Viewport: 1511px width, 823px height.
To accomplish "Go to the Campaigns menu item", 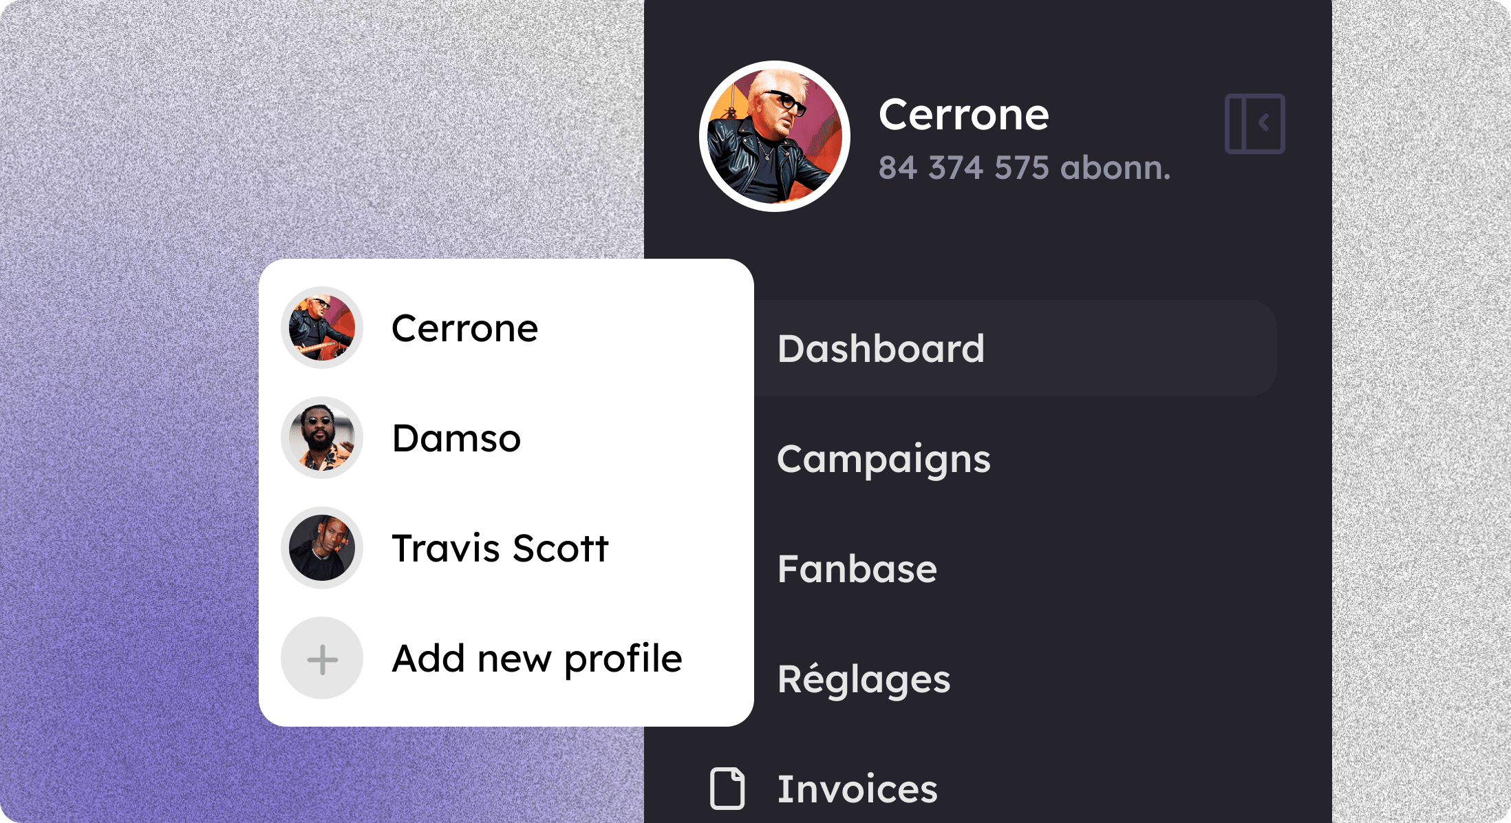I will [883, 460].
